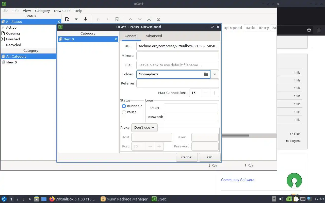This screenshot has height=203, width=325.
Task: Open the Download menu
Action: coord(62,11)
